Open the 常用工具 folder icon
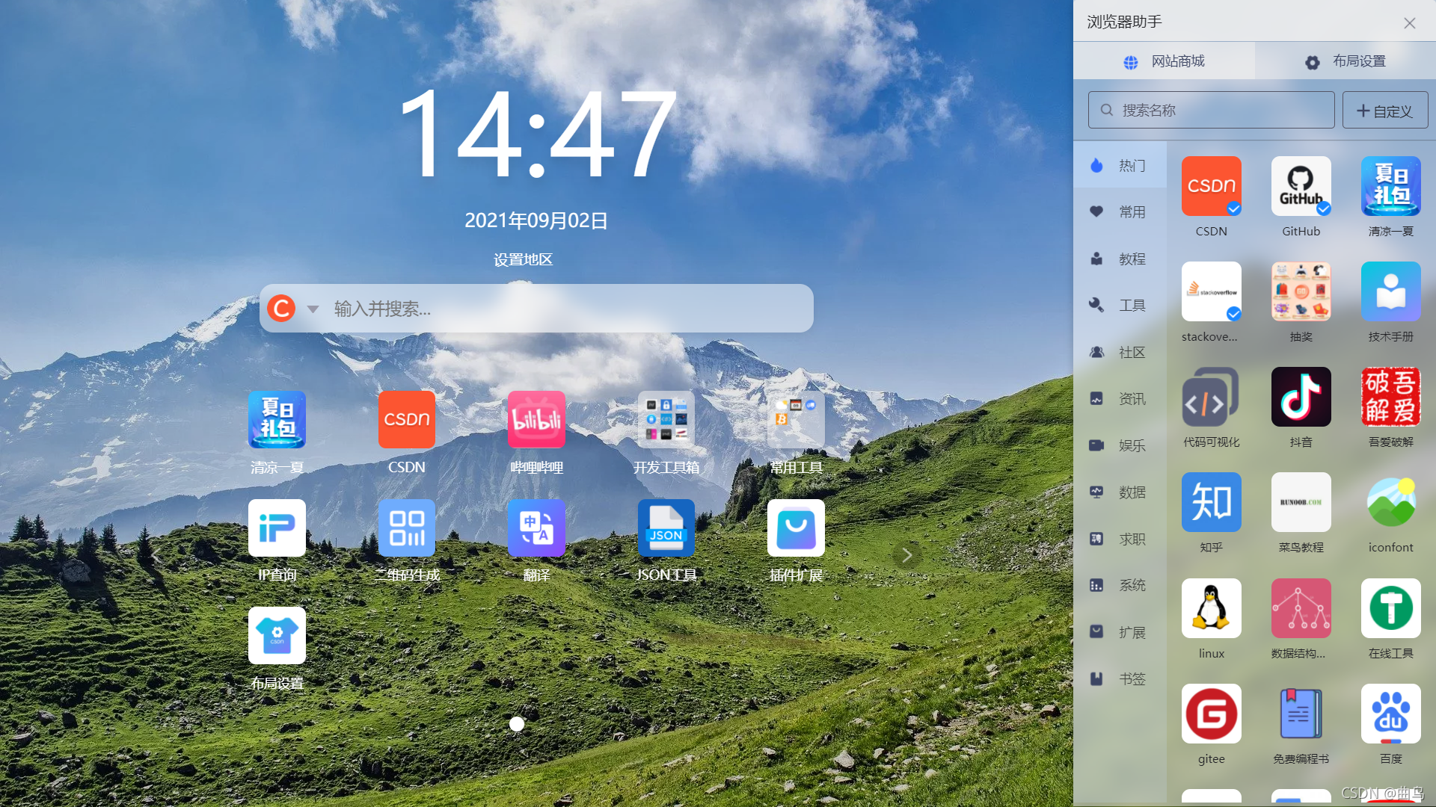The height and width of the screenshot is (807, 1436). 796,419
